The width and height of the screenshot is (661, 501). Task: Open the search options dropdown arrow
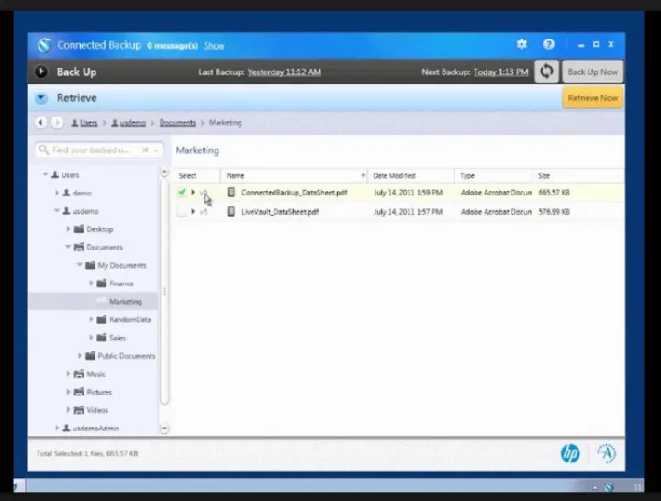[156, 150]
